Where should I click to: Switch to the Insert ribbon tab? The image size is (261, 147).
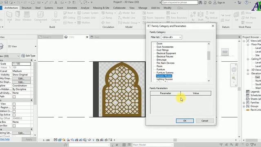pyautogui.click(x=60, y=8)
